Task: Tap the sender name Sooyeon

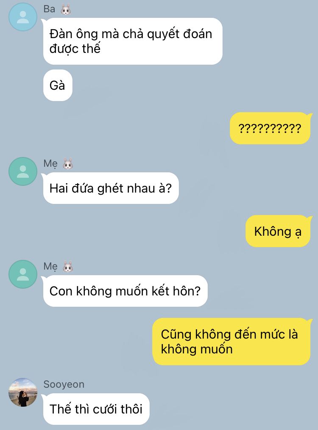Action: click(64, 384)
